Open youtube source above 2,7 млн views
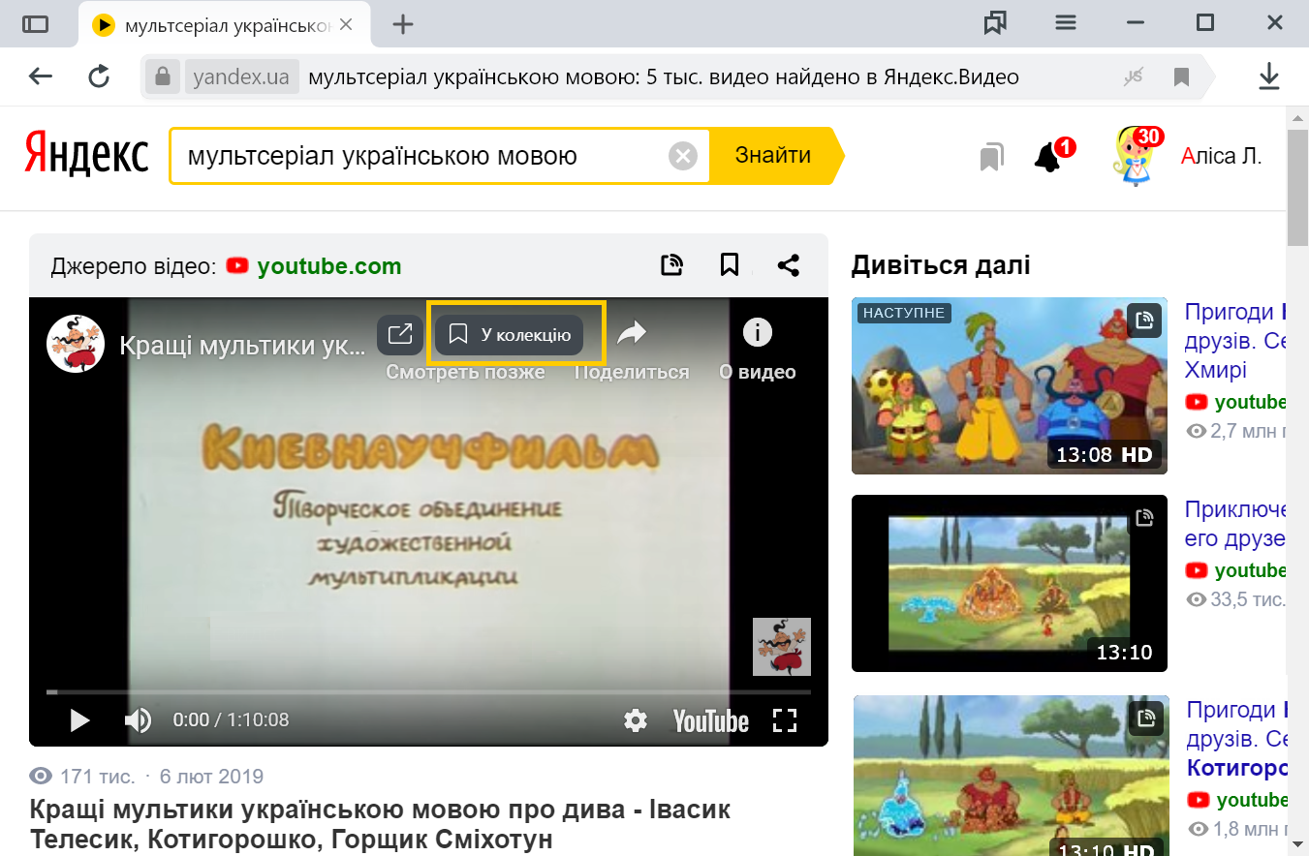Screen dimensions: 1309x856 click(1236, 402)
